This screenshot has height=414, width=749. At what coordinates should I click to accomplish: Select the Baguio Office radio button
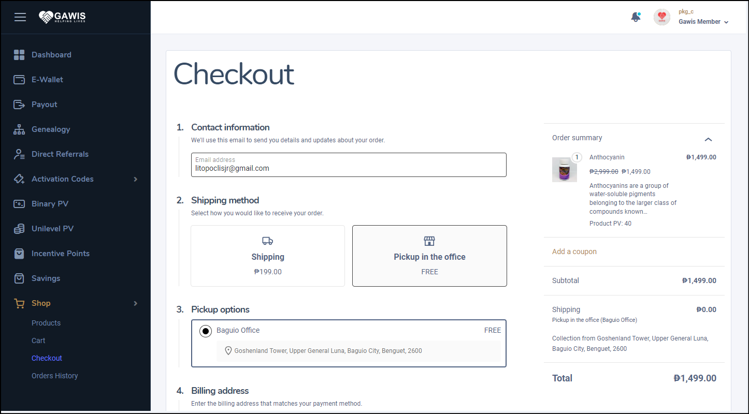pos(206,331)
